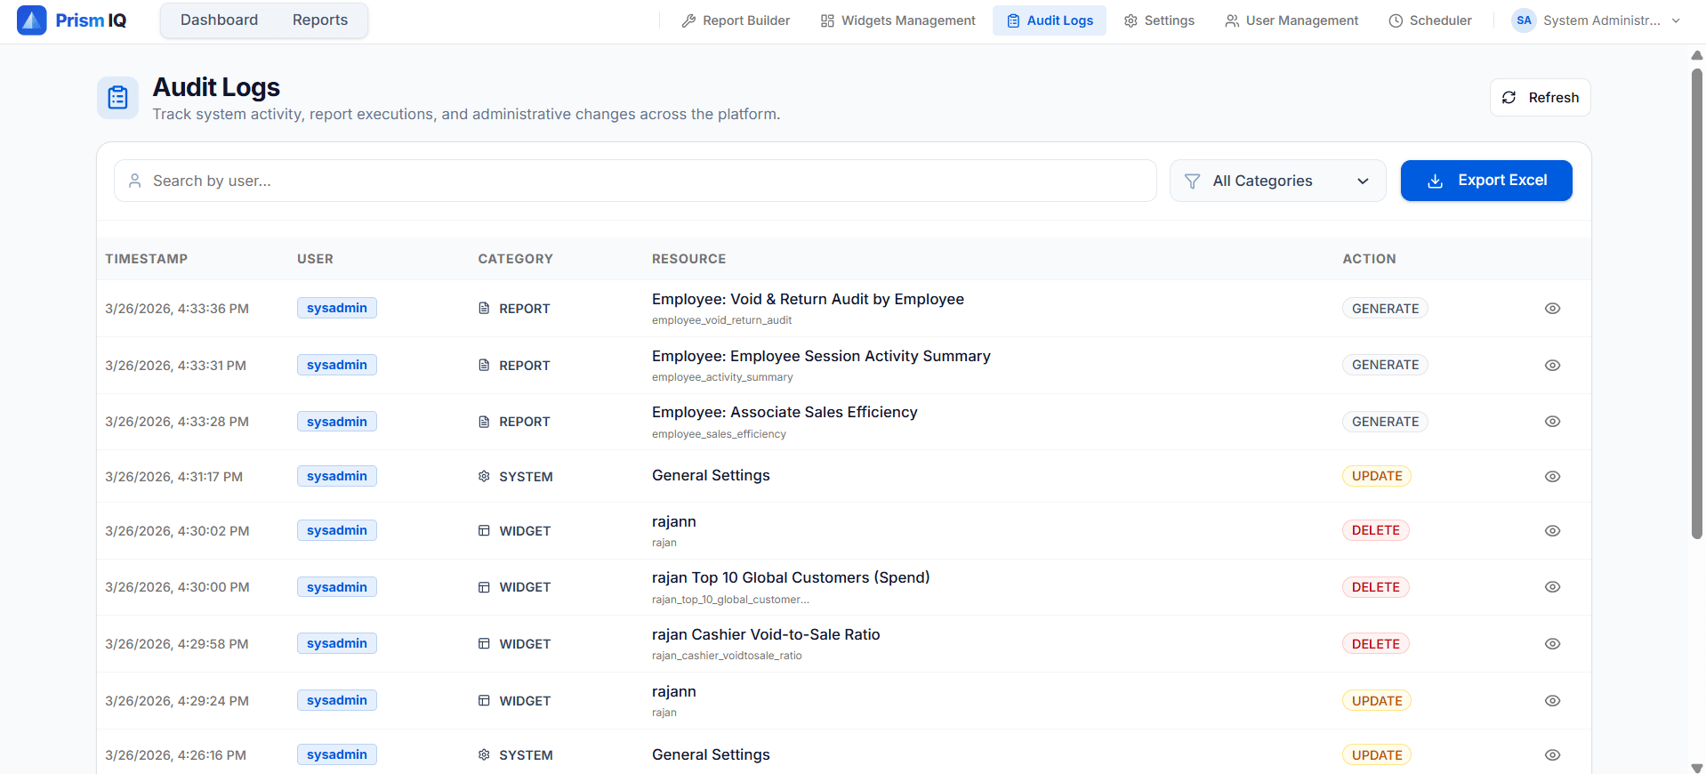View details of rajan Cashier Void-to-Sale Ratio entry
Viewport: 1706px width, 774px height.
coord(1552,644)
